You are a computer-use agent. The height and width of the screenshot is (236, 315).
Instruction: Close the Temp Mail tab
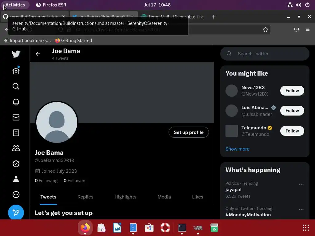(202, 17)
